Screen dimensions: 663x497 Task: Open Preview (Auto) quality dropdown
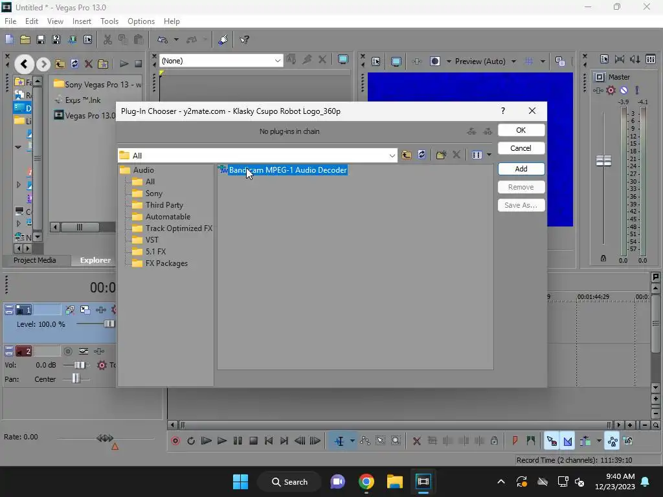coord(513,61)
